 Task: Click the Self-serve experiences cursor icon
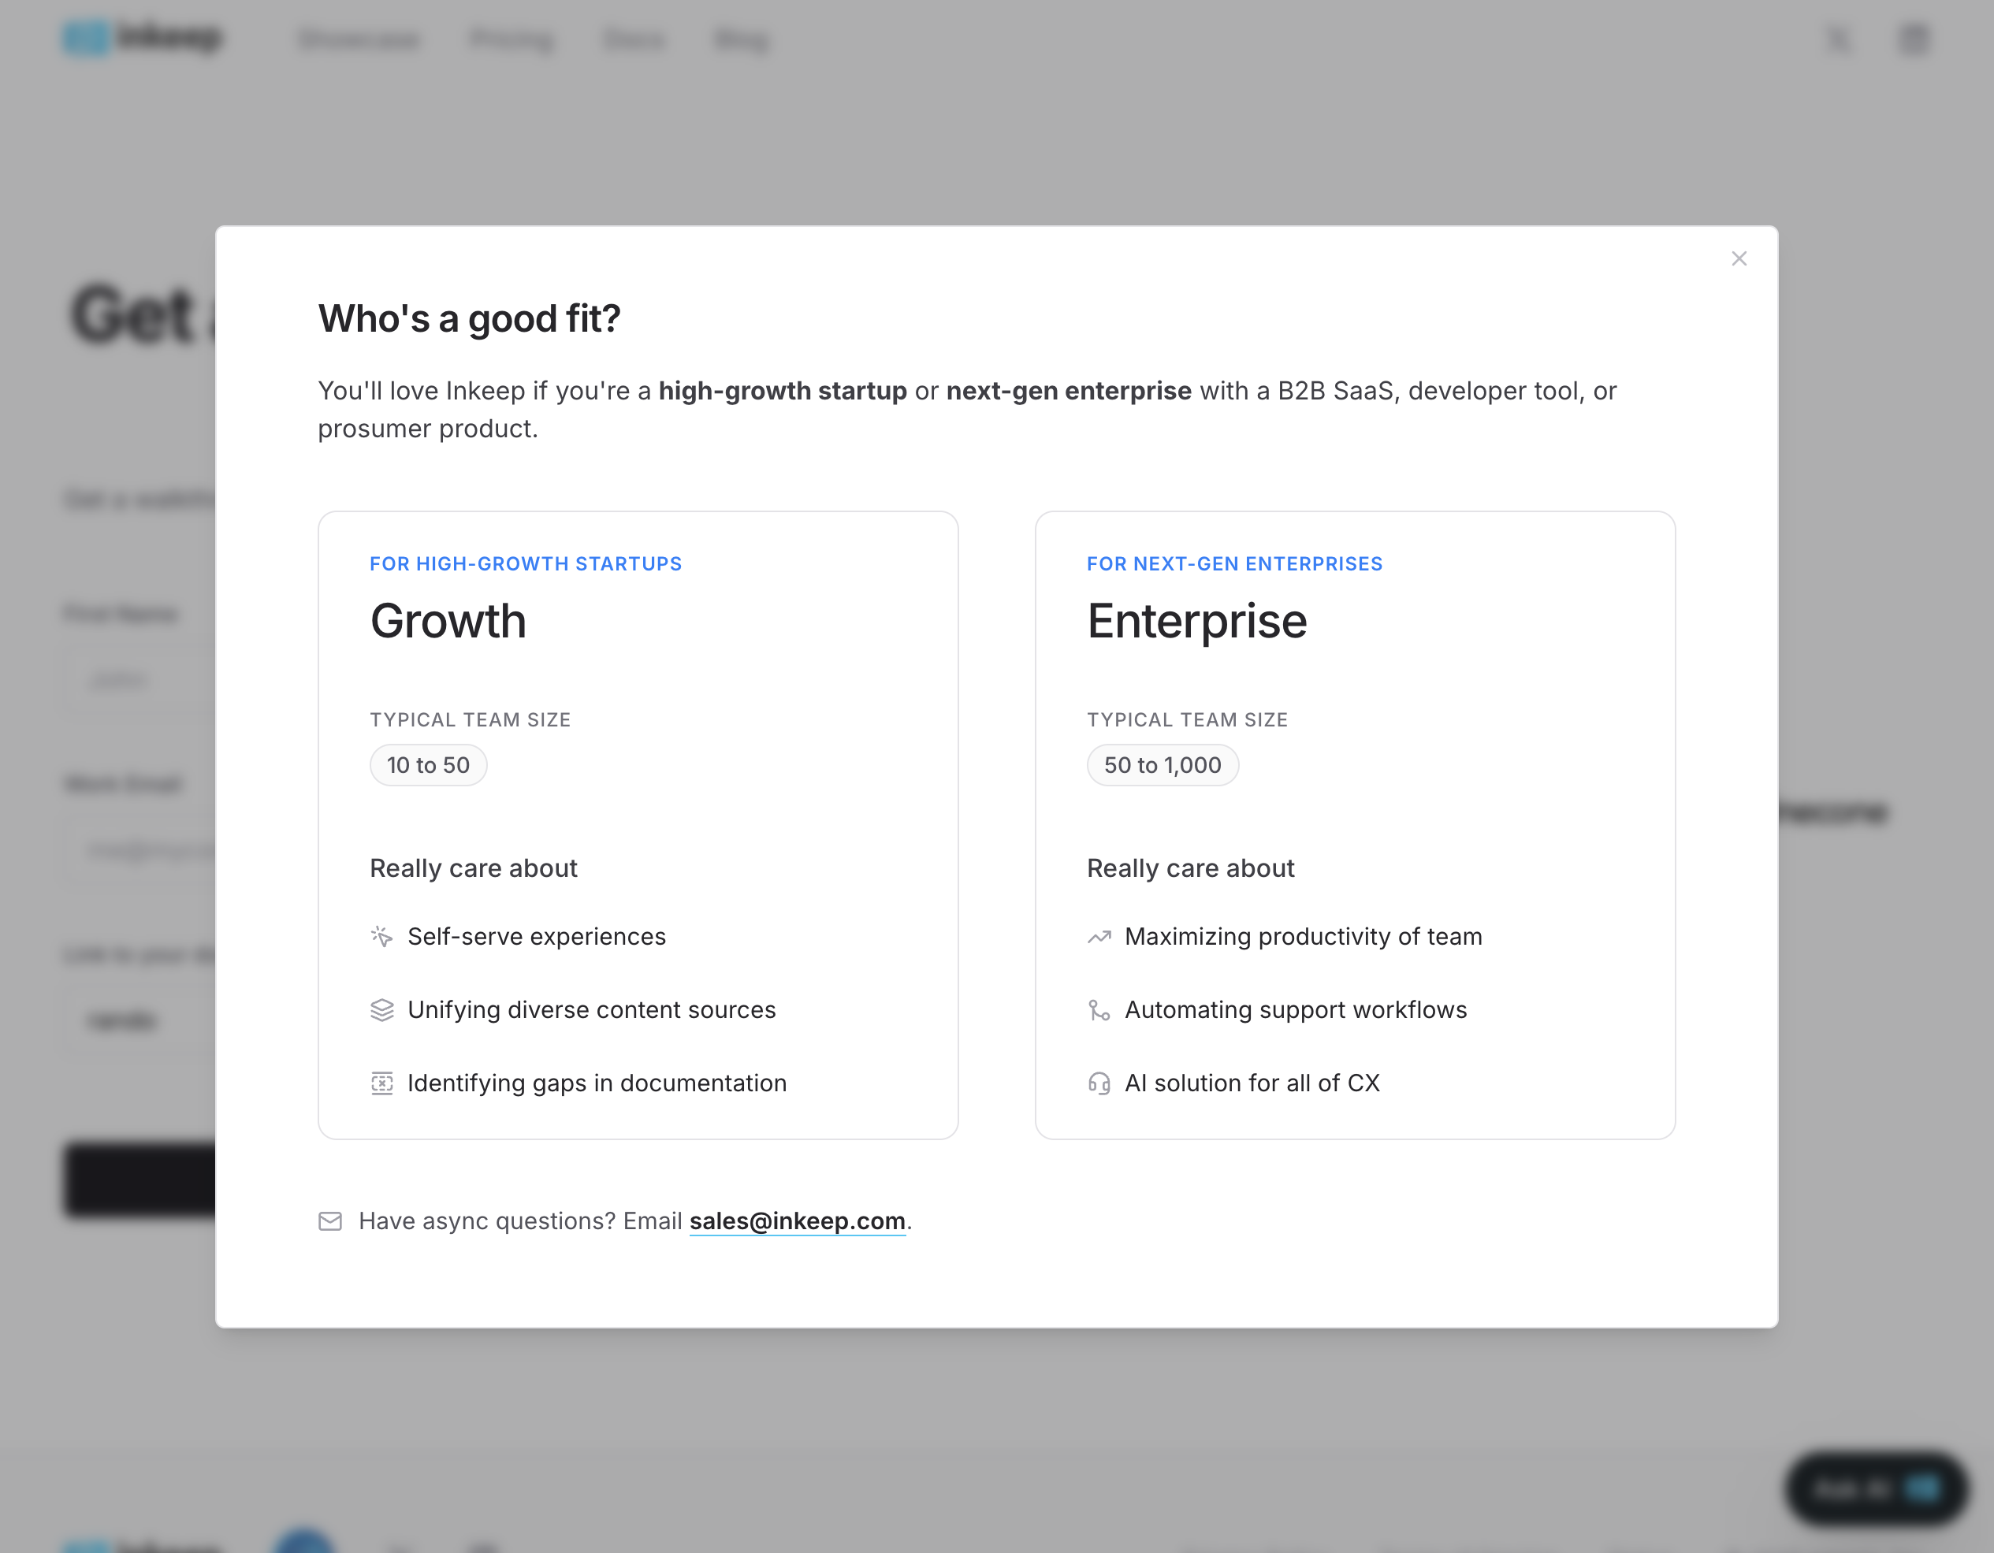click(x=381, y=937)
